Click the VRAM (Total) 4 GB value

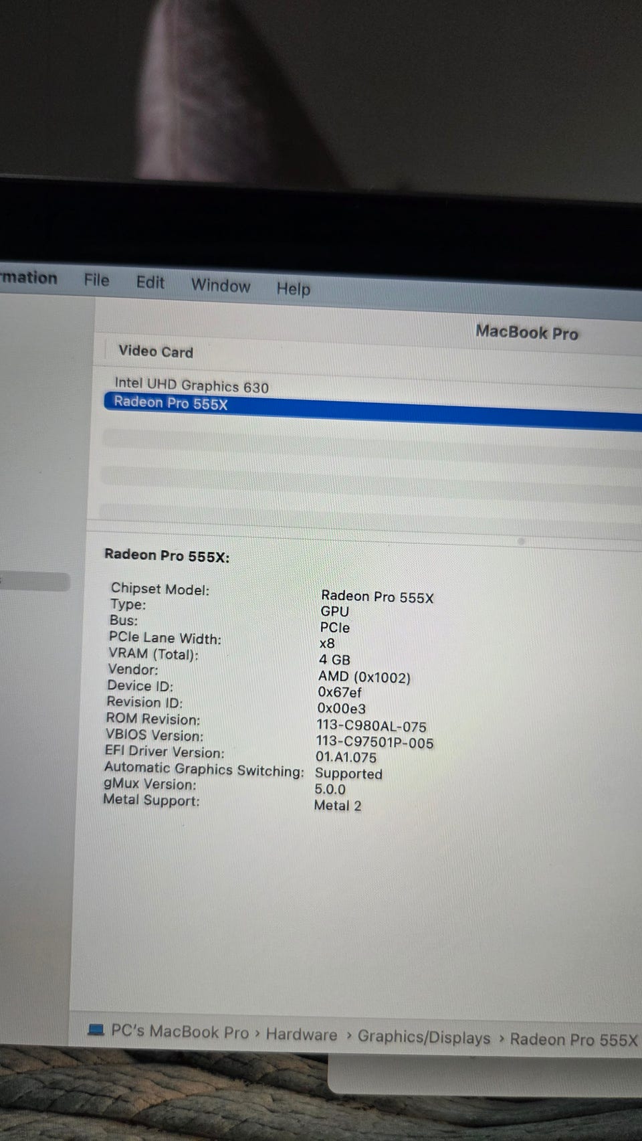[x=334, y=659]
